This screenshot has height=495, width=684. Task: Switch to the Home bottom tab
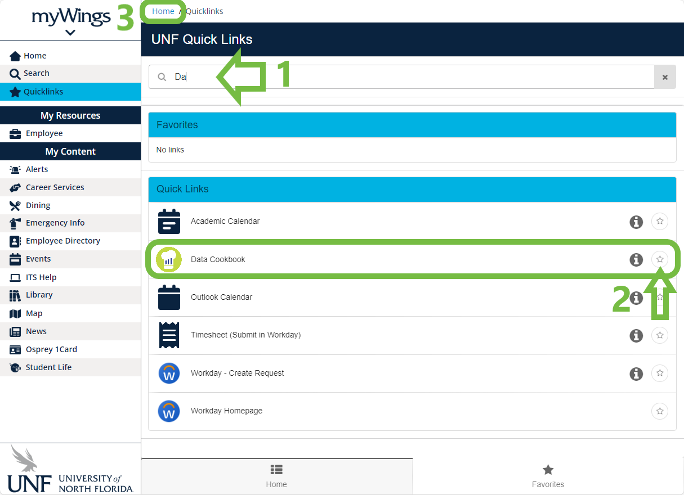pyautogui.click(x=276, y=476)
